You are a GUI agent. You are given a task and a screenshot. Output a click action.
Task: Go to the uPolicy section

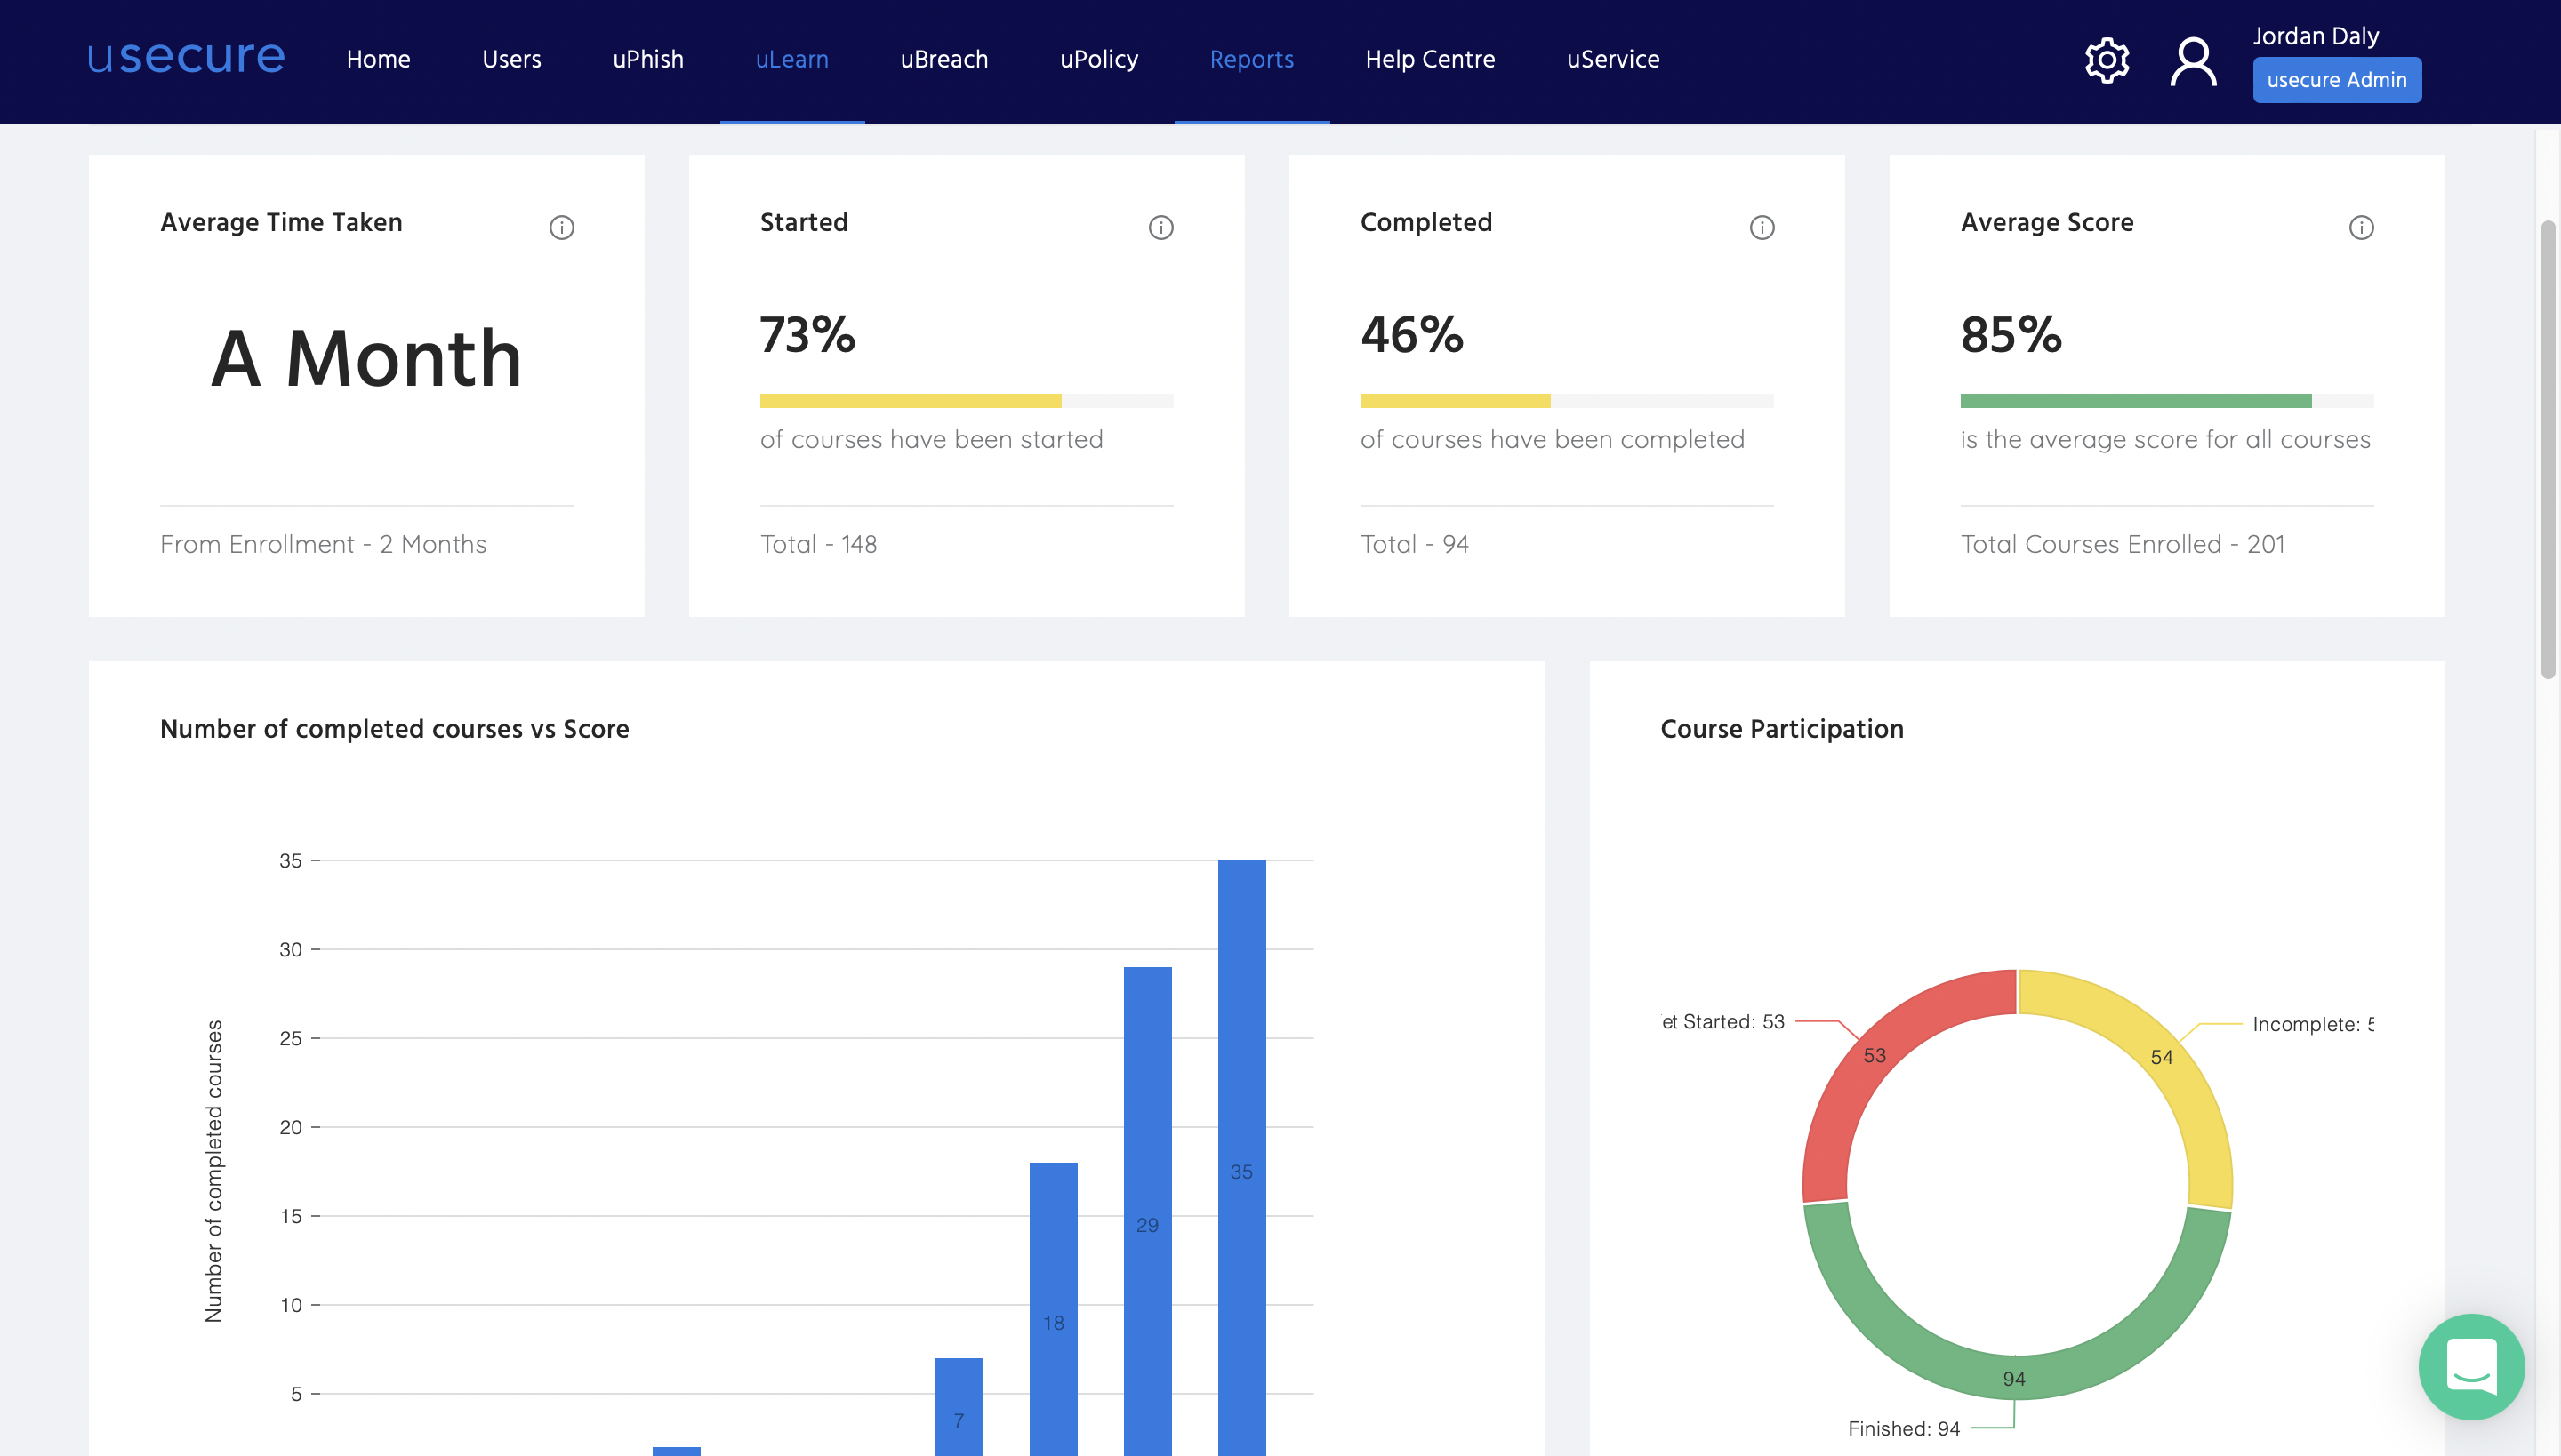pos(1097,59)
